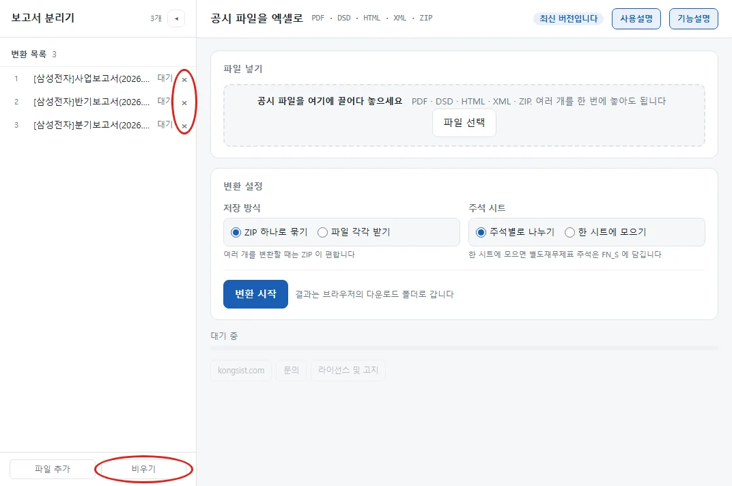Open the 기능설명 page
The height and width of the screenshot is (486, 732).
[694, 18]
